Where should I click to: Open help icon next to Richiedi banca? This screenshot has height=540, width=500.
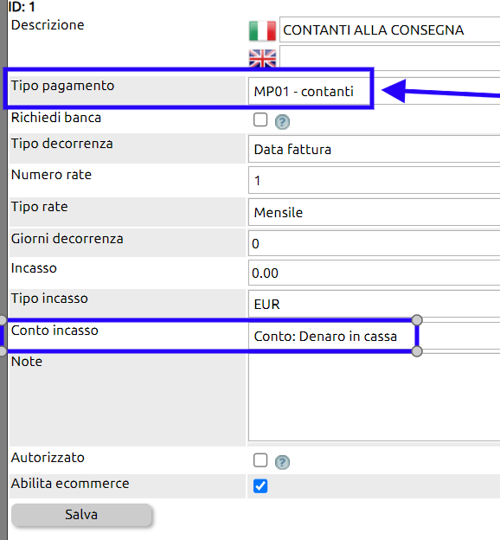pos(282,122)
